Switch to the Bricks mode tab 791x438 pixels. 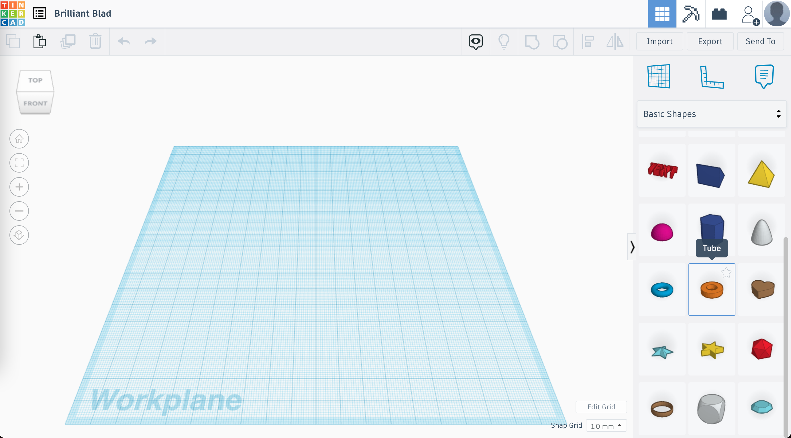(719, 14)
